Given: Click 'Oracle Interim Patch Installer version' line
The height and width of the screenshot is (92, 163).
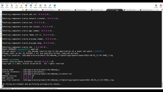Looking at the screenshot, I should coord(28,62).
